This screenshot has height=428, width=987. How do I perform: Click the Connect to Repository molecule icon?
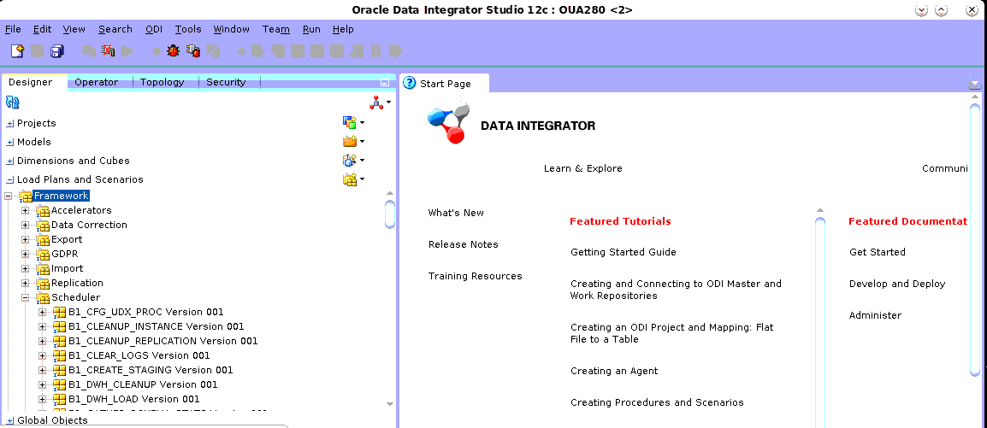376,103
